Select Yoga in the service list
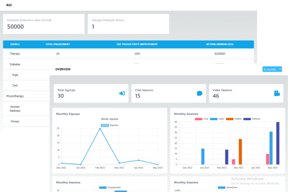The width and height of the screenshot is (288, 192). (x=15, y=75)
